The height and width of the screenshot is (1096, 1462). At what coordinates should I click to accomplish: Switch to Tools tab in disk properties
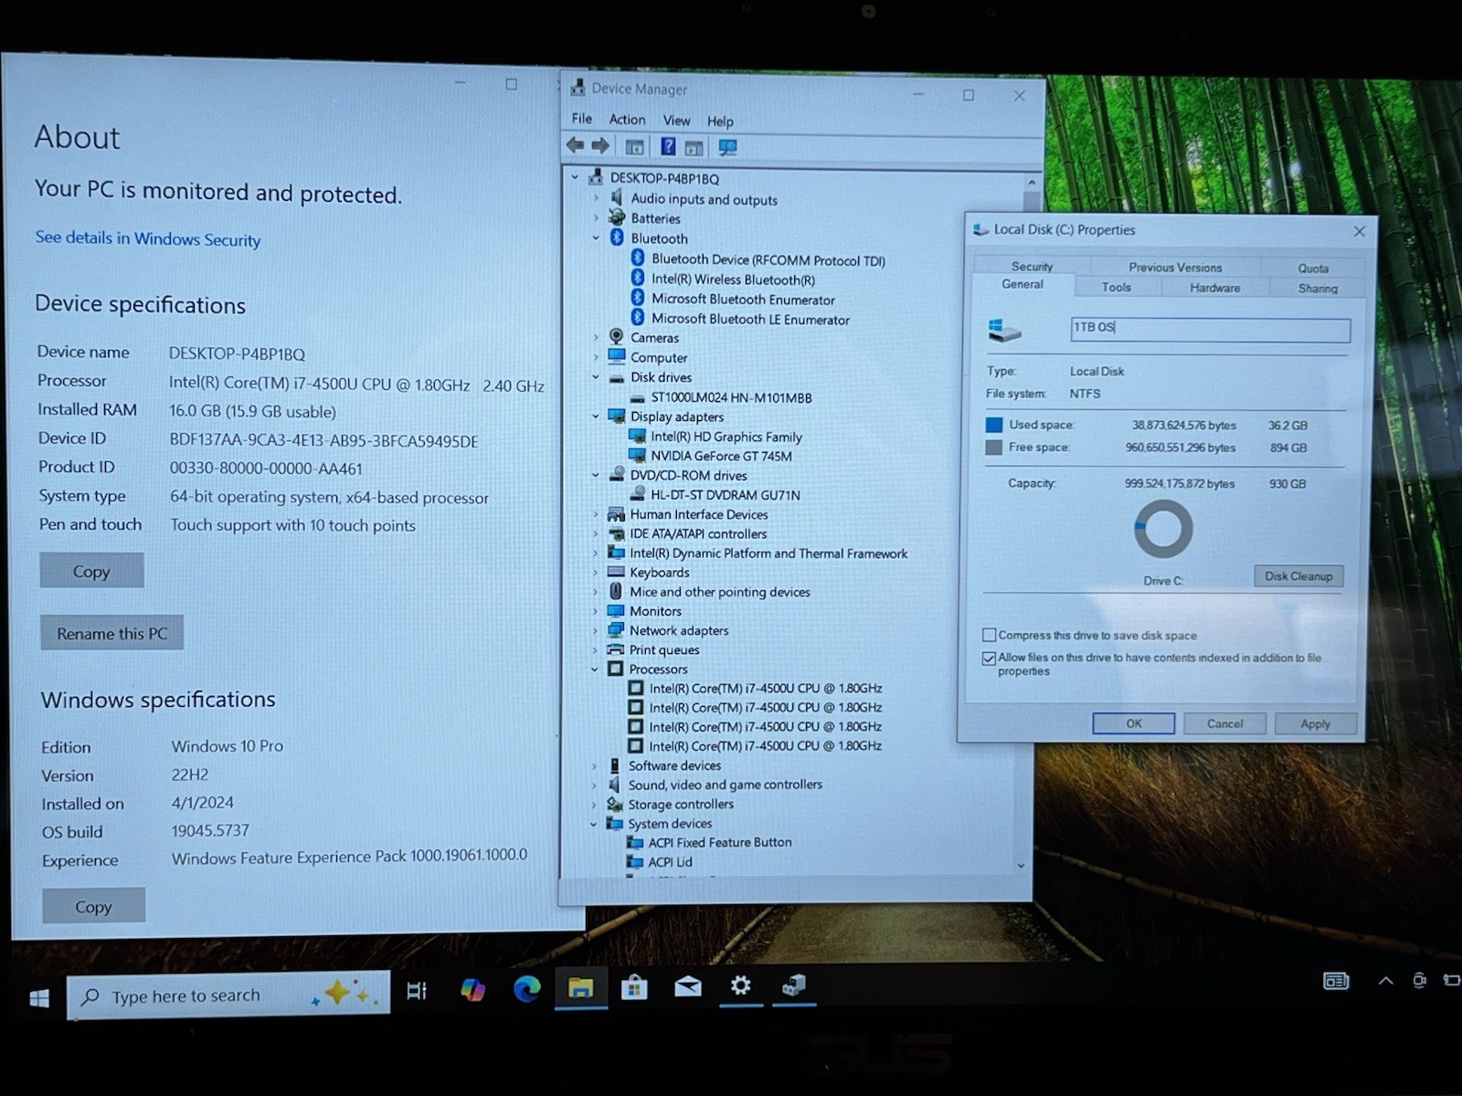click(1116, 287)
